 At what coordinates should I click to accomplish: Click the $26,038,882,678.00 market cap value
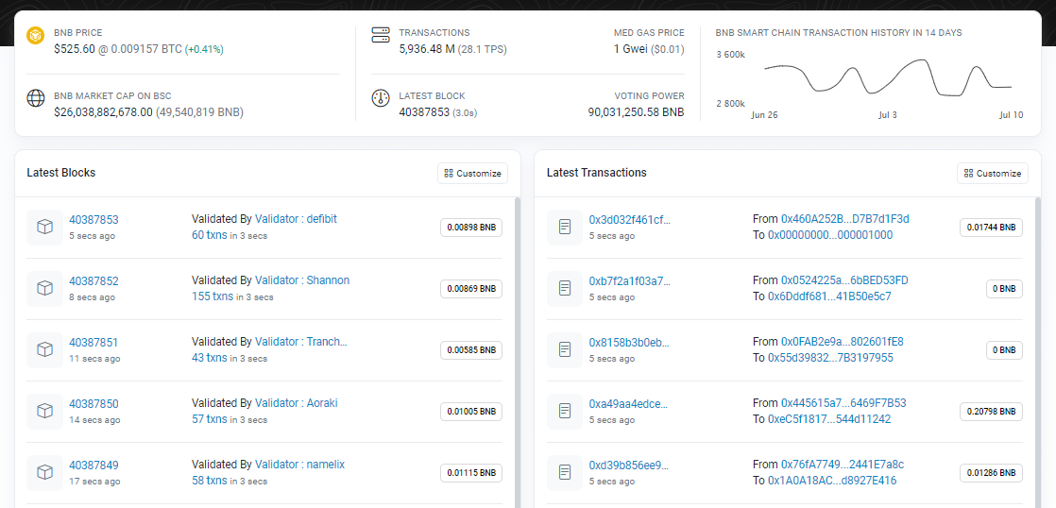pos(103,112)
